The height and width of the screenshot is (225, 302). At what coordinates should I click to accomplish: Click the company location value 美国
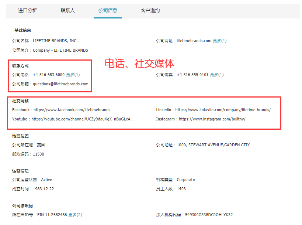pos(41,145)
